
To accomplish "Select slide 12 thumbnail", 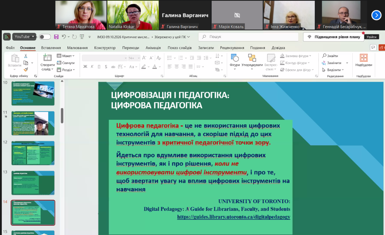I will [33, 153].
